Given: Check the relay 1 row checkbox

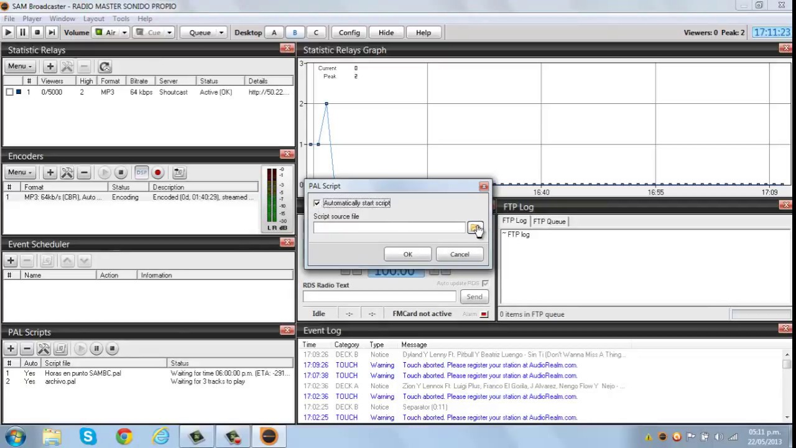Looking at the screenshot, I should (x=9, y=92).
